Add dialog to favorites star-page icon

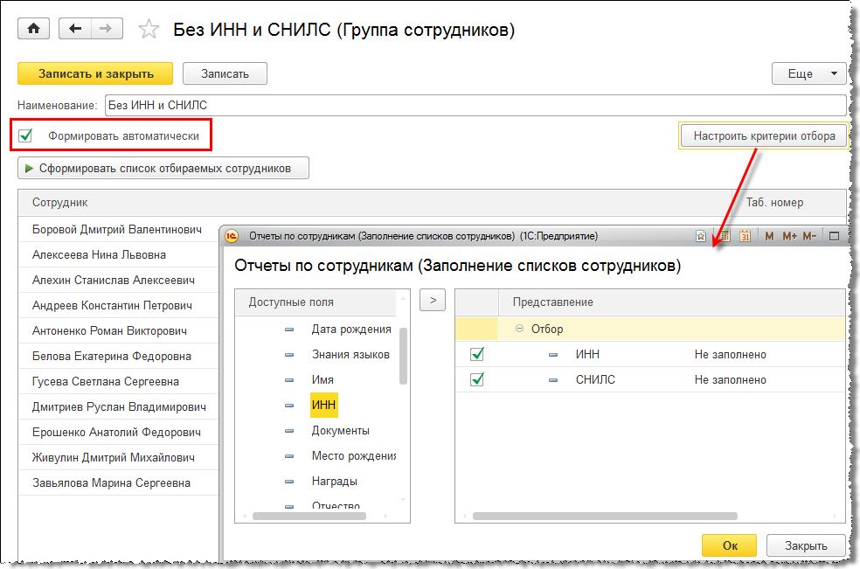[x=700, y=237]
